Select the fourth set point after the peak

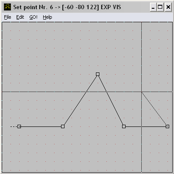click(124, 126)
